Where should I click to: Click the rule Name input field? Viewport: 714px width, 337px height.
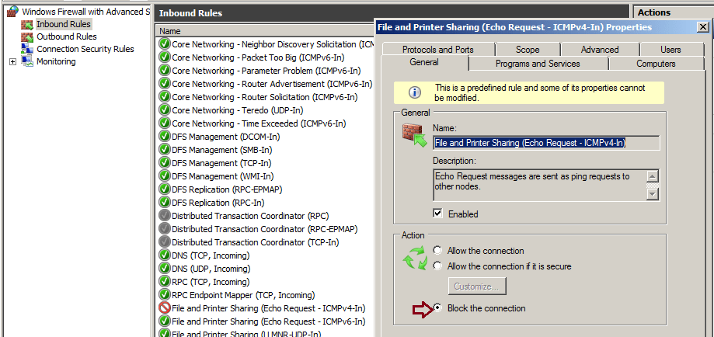point(546,143)
